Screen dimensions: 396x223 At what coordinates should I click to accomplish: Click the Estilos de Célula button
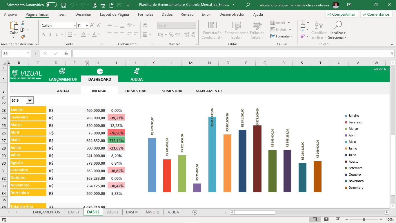click(x=257, y=30)
